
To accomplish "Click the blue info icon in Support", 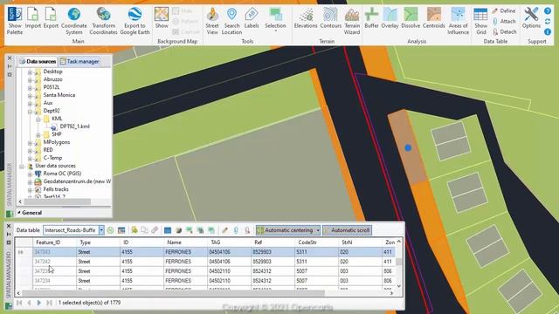I will tap(548, 32).
